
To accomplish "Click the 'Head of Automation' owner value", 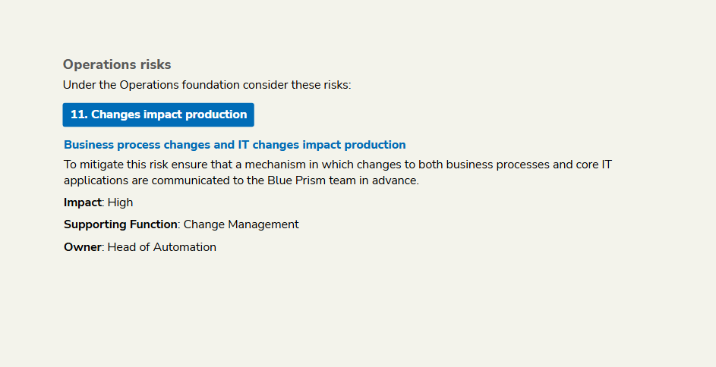I will [162, 247].
